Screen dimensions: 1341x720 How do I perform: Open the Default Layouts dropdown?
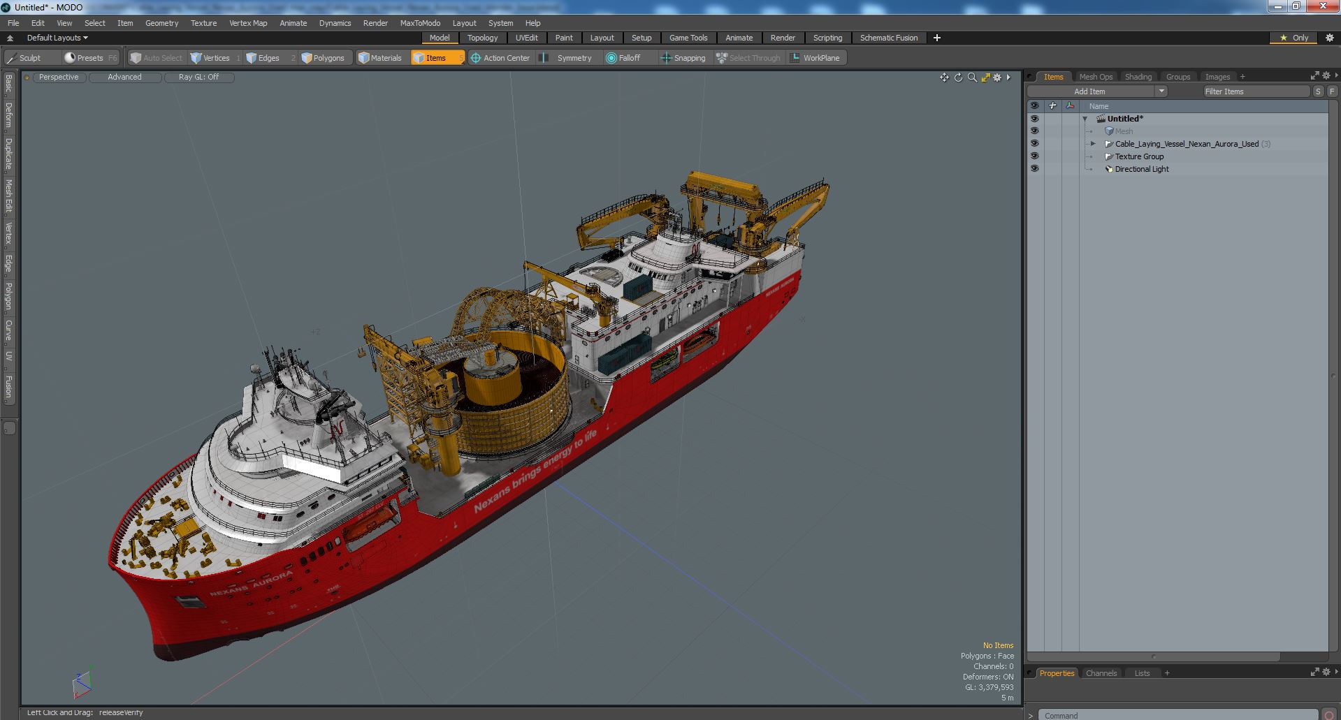tap(57, 38)
